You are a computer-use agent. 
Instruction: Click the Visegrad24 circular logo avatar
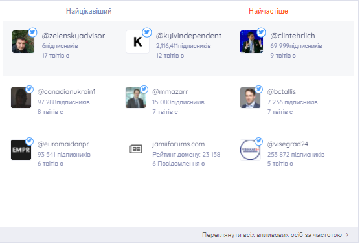pyautogui.click(x=250, y=150)
